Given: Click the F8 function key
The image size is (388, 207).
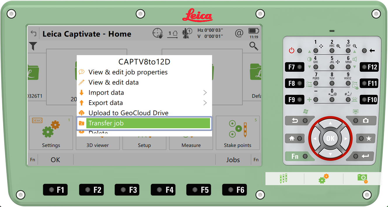Looking at the screenshot, I should [x=295, y=83].
